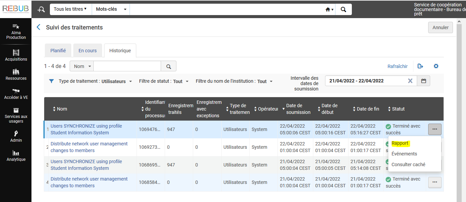Open Analytique module

pyautogui.click(x=16, y=156)
